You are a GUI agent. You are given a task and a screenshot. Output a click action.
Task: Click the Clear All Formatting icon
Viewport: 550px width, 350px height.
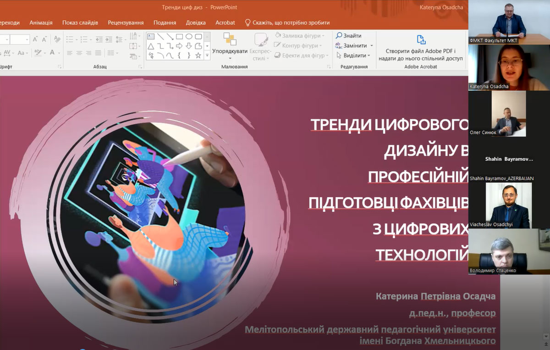57,39
